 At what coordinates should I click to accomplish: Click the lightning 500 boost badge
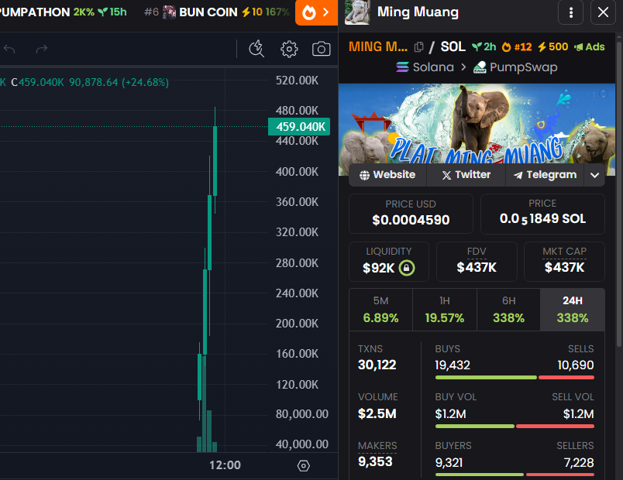[552, 47]
